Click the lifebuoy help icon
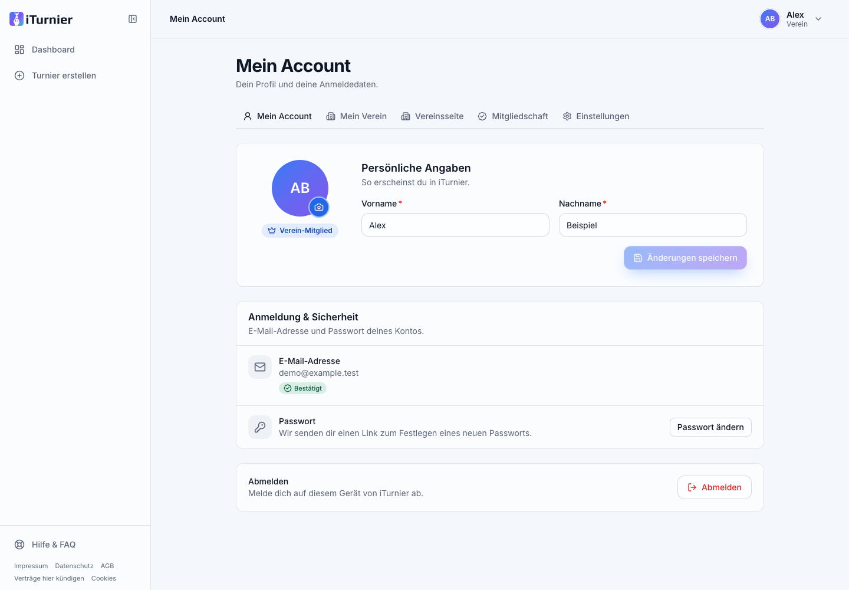 pyautogui.click(x=19, y=545)
